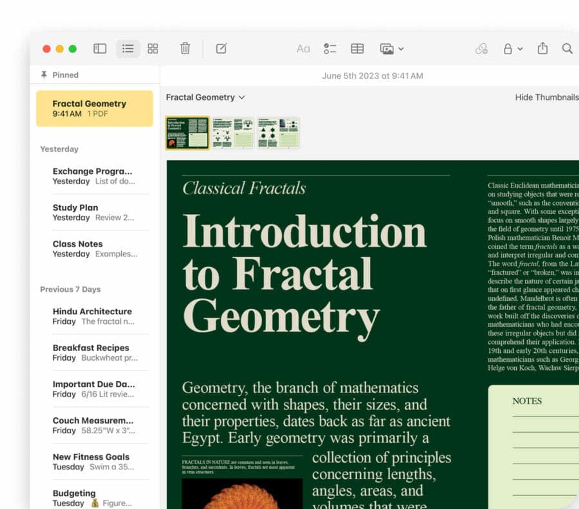Expand the media menu chevron
Viewport: 579px width, 509px height.
pyautogui.click(x=401, y=49)
